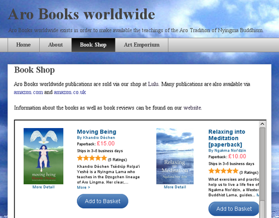
Task: Open More Detail under Moving Being cover
Action: pos(44,187)
